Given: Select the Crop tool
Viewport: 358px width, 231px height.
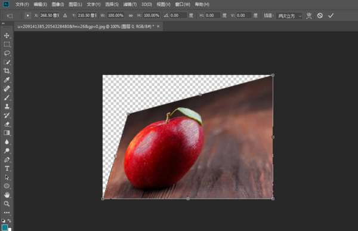Looking at the screenshot, I should coord(7,71).
